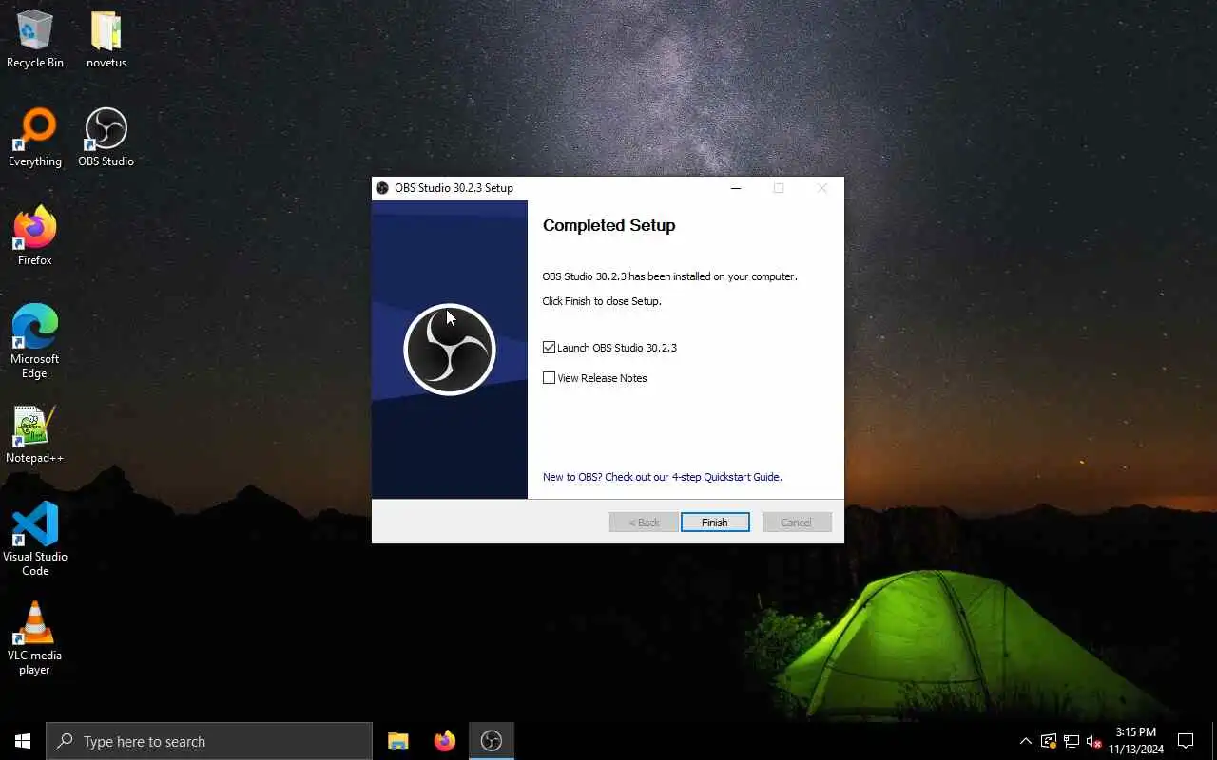
Task: Open File Explorer from the taskbar
Action: coord(398,741)
